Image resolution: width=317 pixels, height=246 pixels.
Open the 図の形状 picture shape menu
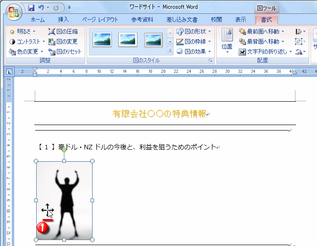click(x=194, y=32)
